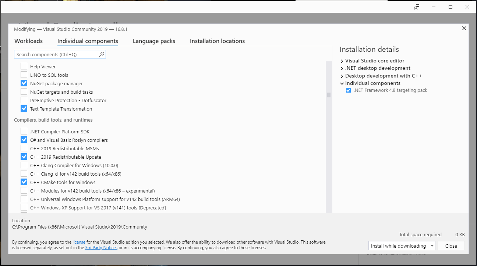Click the Installation details heading
Screen dimensions: 477x266
[369, 49]
